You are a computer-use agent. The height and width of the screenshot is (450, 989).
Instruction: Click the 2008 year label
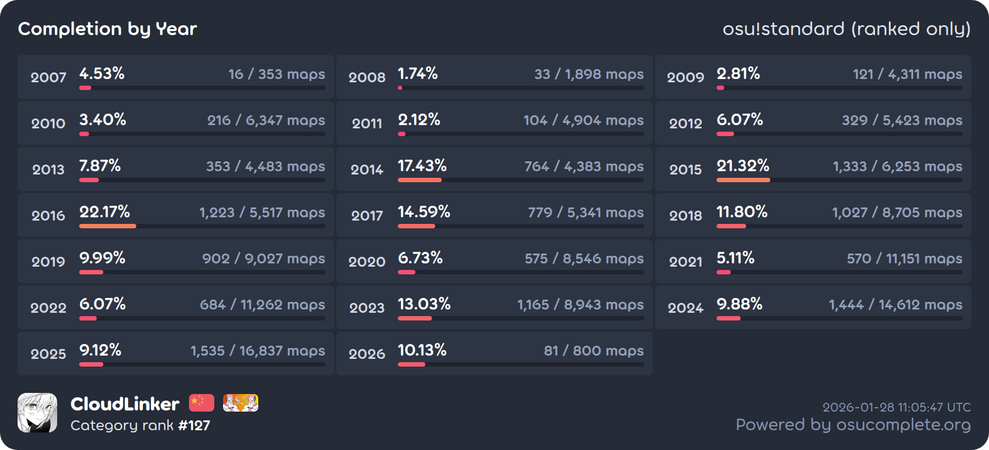pos(367,77)
